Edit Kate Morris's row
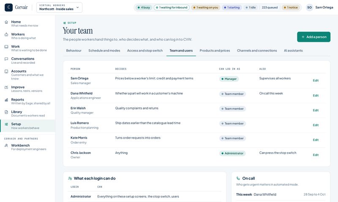 [316, 140]
